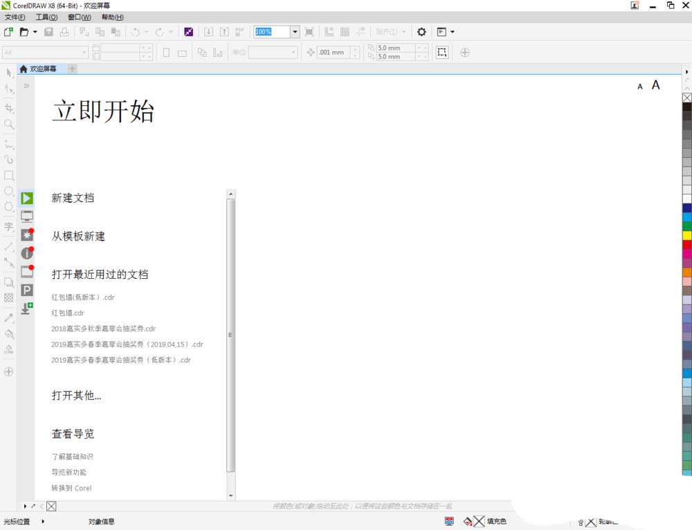Click the scroll up arrow of welcome list
This screenshot has height=530, width=692.
click(x=231, y=194)
